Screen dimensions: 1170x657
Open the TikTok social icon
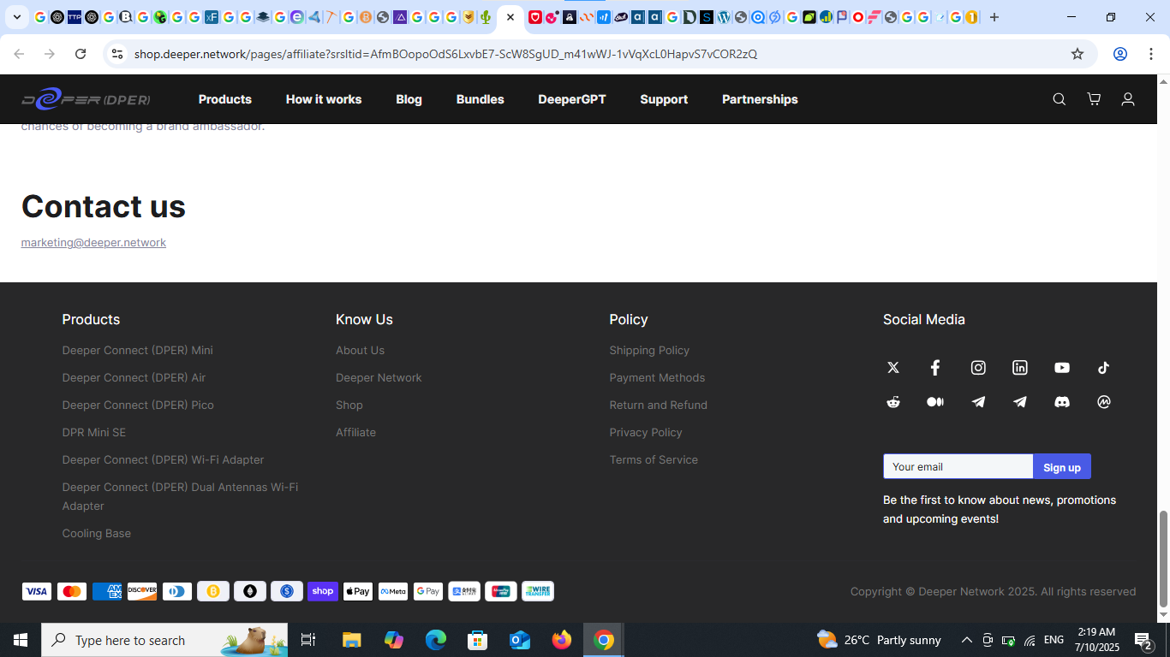(x=1104, y=368)
